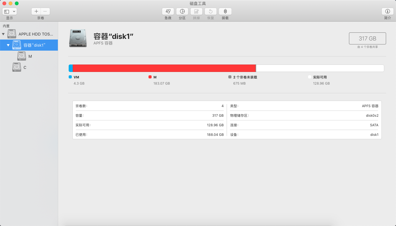Click the 已使用 row label
Image resolution: width=396 pixels, height=226 pixels.
click(81, 135)
